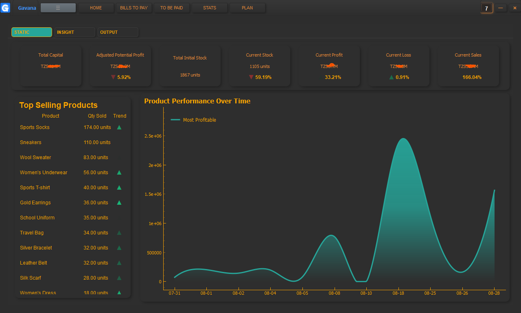Click the Women's Underwear trend arrow
This screenshot has width=521, height=313.
[119, 173]
